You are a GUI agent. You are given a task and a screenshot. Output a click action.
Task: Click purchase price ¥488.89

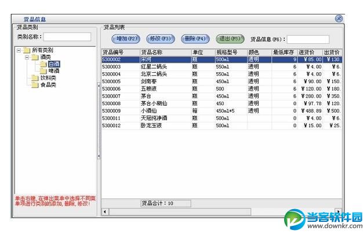[311, 111]
